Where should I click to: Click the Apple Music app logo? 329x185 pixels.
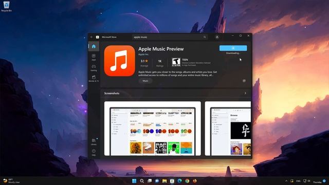point(119,61)
